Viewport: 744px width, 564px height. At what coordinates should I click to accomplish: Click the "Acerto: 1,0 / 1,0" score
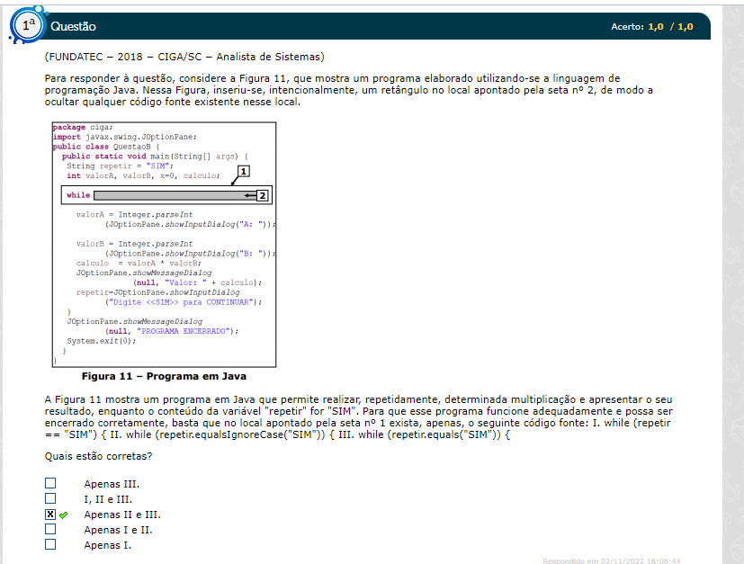[x=651, y=27]
